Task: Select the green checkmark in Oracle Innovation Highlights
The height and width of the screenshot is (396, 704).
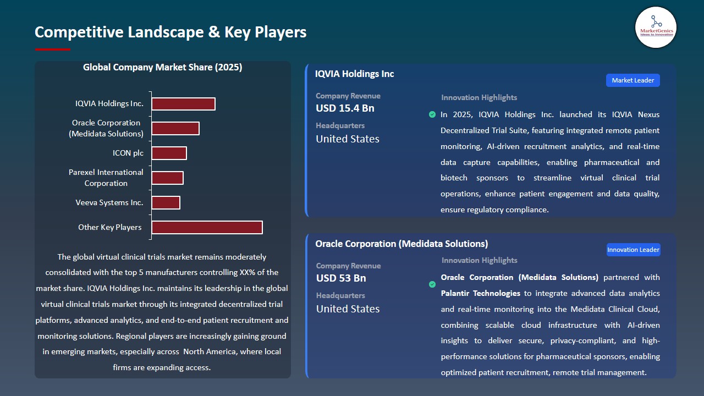Action: (432, 284)
